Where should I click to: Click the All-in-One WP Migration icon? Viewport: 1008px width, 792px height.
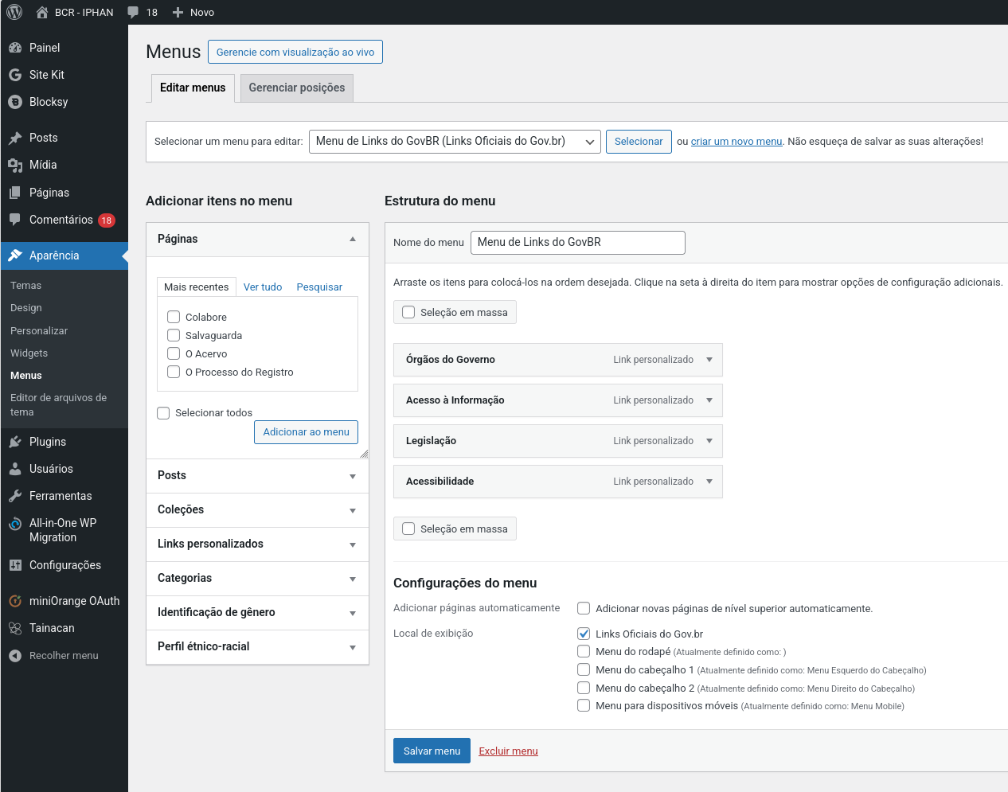pos(15,524)
